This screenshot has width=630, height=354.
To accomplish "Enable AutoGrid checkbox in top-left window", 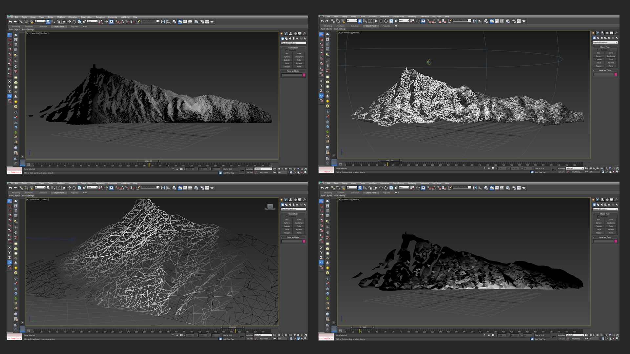I will coord(286,50).
